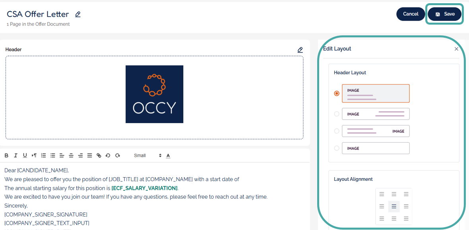Screen dimensions: 469x230
Task: Open the text color picker
Action: pos(168,156)
